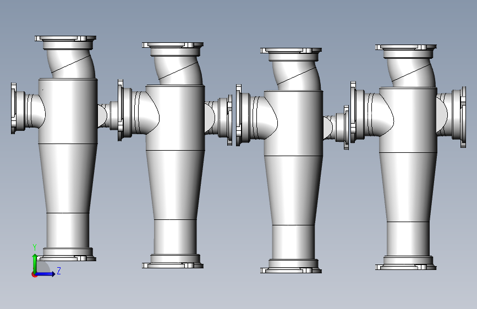
Task: Click the green Y axis arrow of the triad
Action: pos(35,262)
